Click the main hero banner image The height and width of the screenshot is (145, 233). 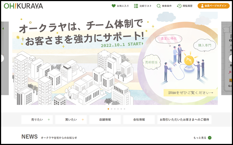pos(115,58)
